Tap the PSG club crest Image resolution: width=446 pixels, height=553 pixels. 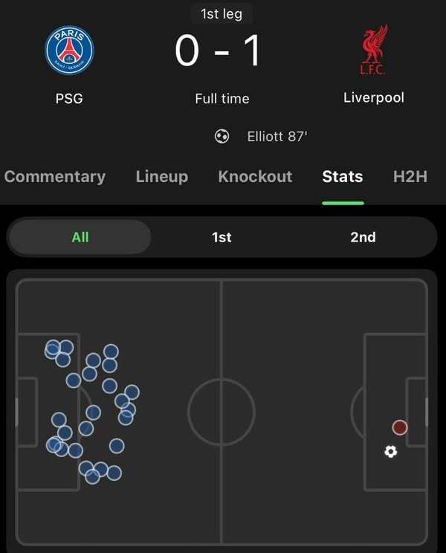pos(69,52)
